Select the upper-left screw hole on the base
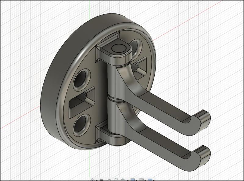This screenshot has width=244, height=181. tap(81, 79)
